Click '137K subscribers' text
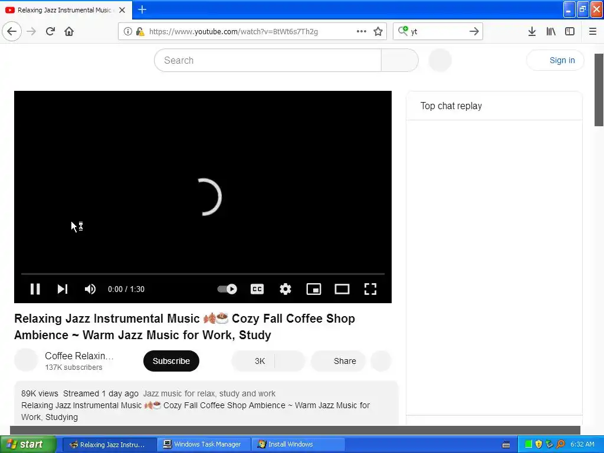The image size is (604, 453). [x=74, y=367]
